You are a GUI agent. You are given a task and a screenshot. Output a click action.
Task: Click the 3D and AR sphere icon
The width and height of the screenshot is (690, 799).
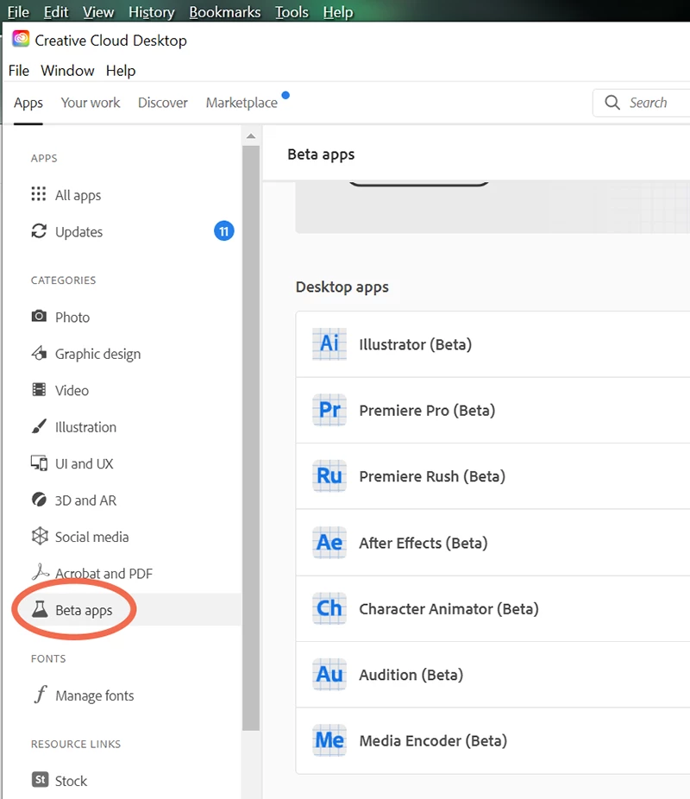[39, 500]
